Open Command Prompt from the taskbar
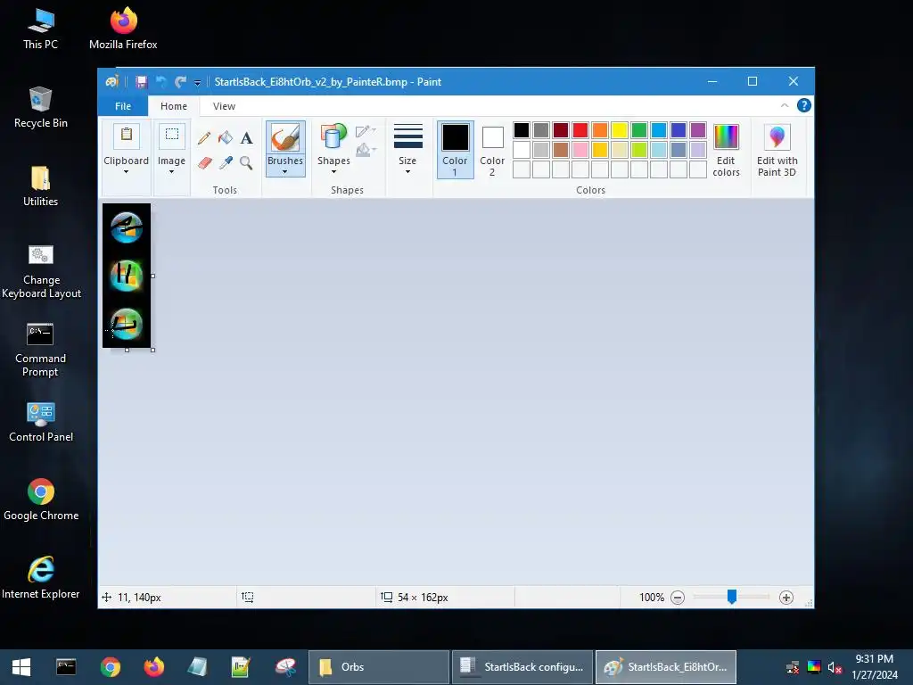The image size is (913, 685). click(66, 667)
